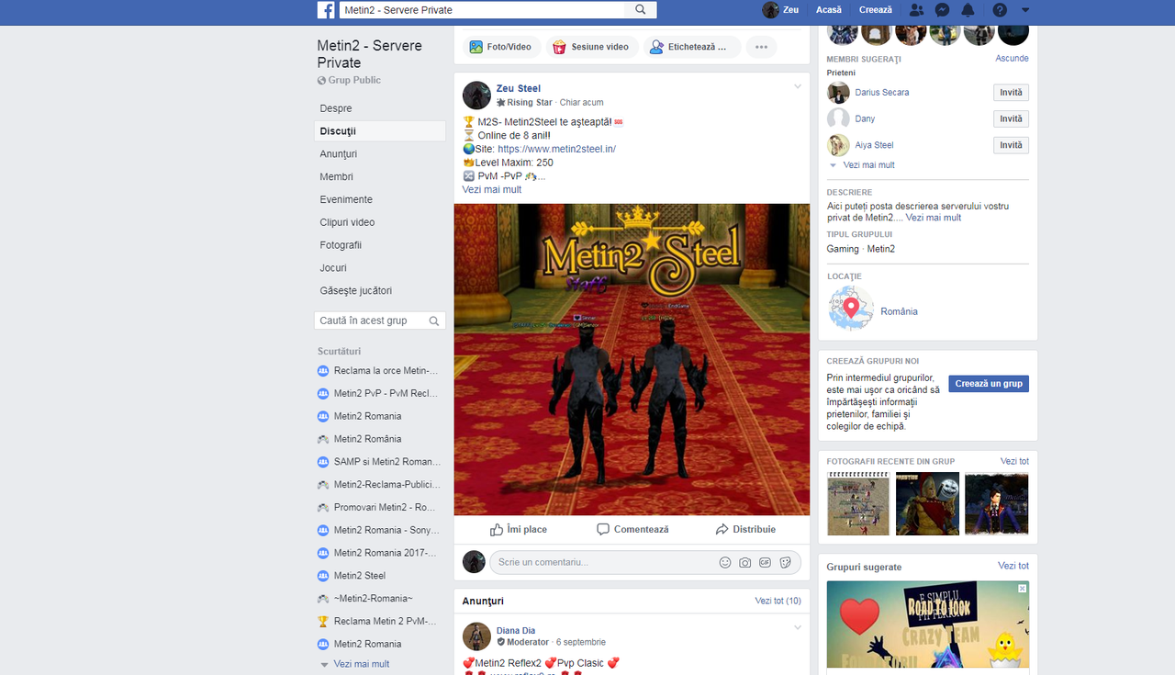View all announcements Vezi tot (10)
Screen dimensions: 1175x675
coord(778,601)
